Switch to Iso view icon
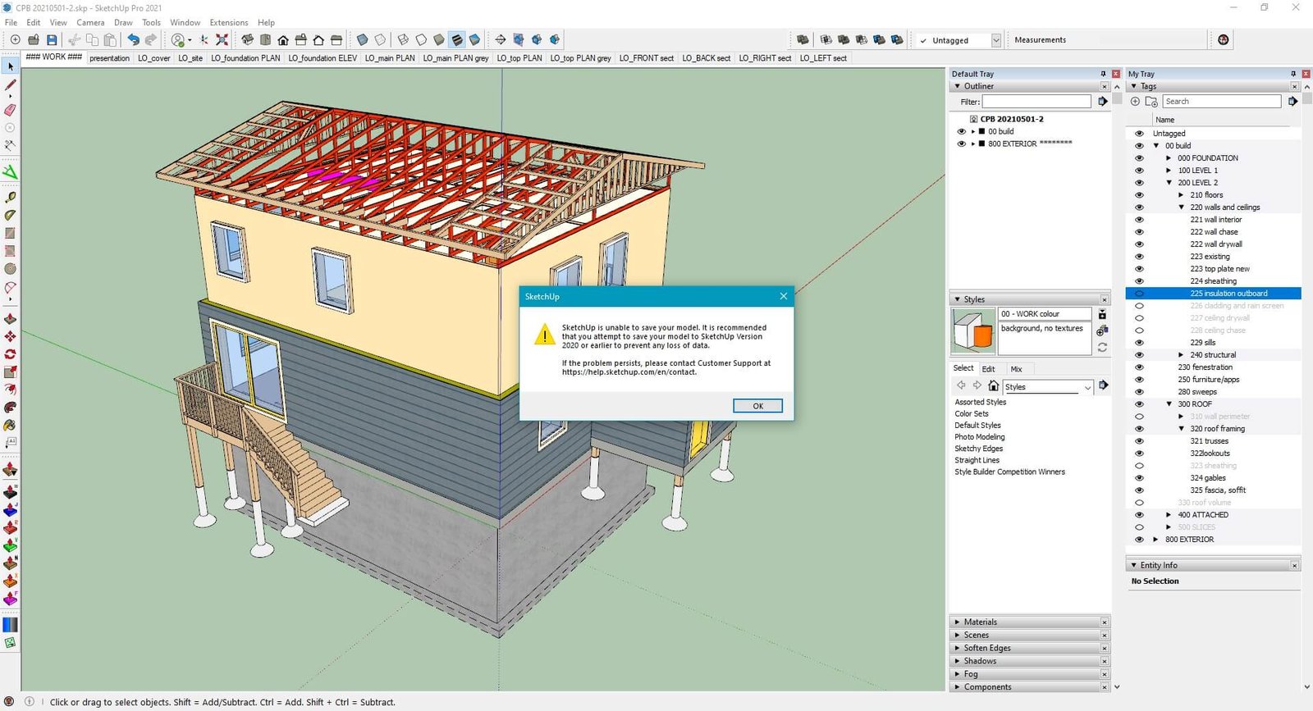The image size is (1313, 711). 247,39
